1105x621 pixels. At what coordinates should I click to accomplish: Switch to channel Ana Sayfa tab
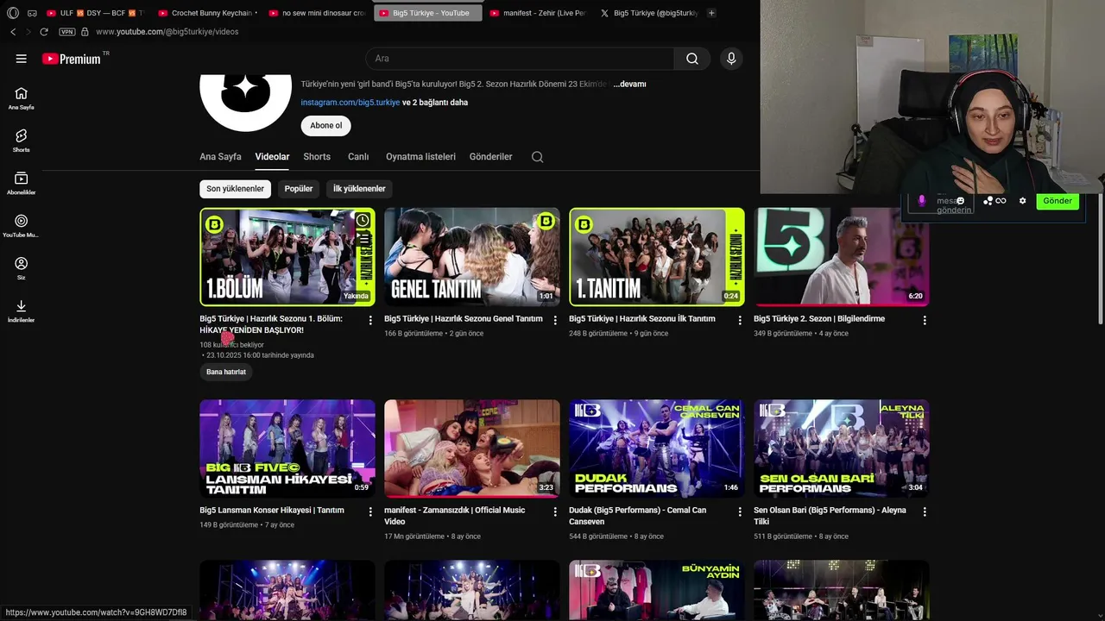tap(220, 157)
